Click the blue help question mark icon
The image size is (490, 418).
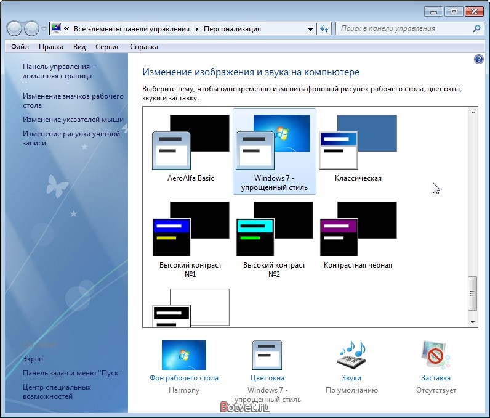point(478,59)
